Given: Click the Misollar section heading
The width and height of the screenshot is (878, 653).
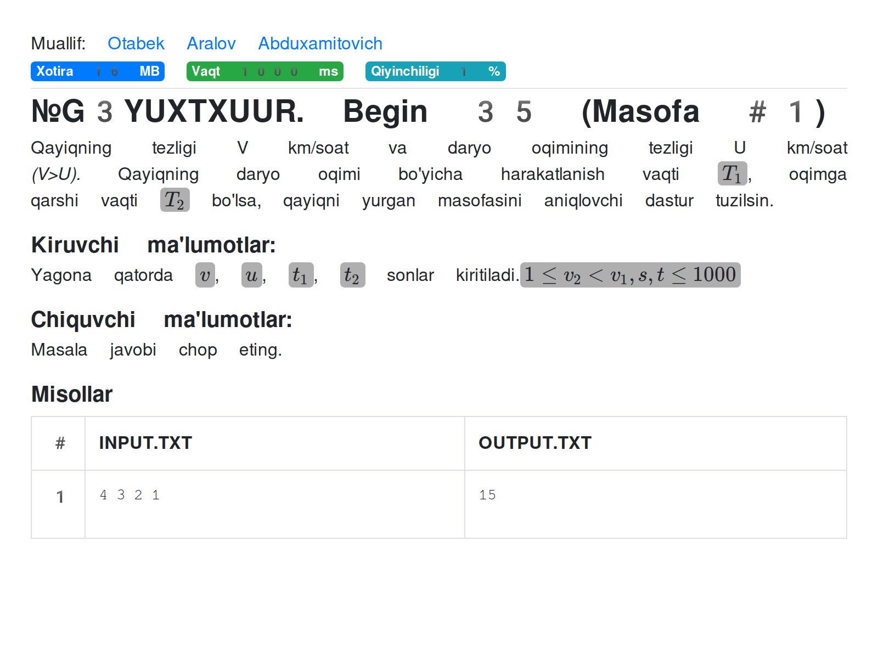Looking at the screenshot, I should tap(72, 394).
